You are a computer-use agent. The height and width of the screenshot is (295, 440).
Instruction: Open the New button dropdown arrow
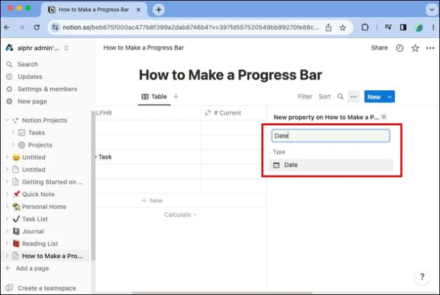[x=390, y=97]
